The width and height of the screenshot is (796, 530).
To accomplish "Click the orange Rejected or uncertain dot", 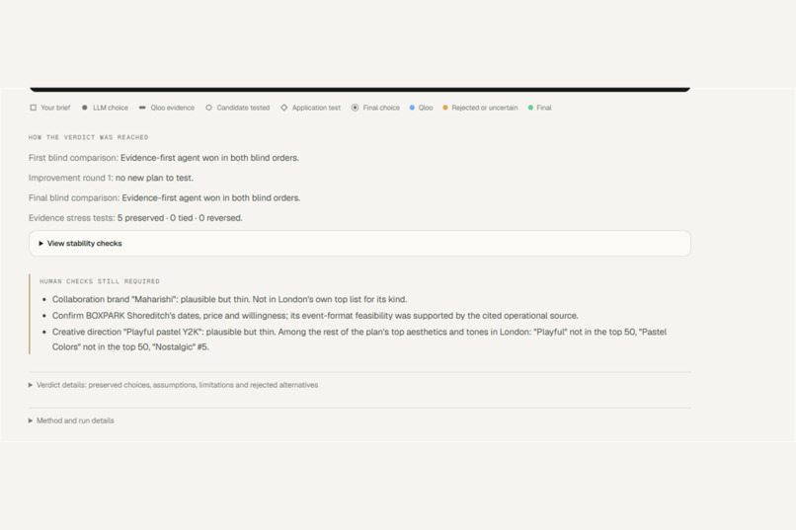I will click(445, 108).
